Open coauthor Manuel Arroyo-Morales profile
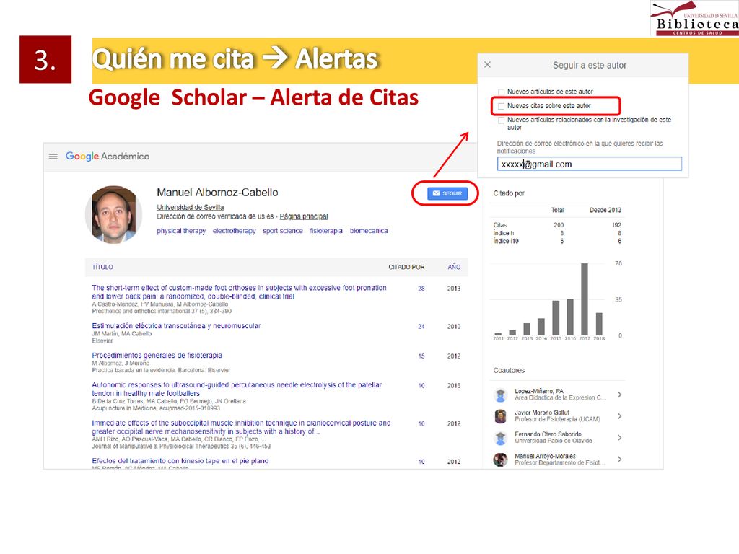 pyautogui.click(x=545, y=456)
